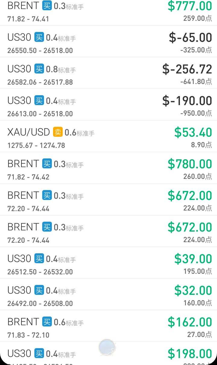Click the yellow sell badge on XAU/USD
Viewport: 217px width, 365px height.
58,132
